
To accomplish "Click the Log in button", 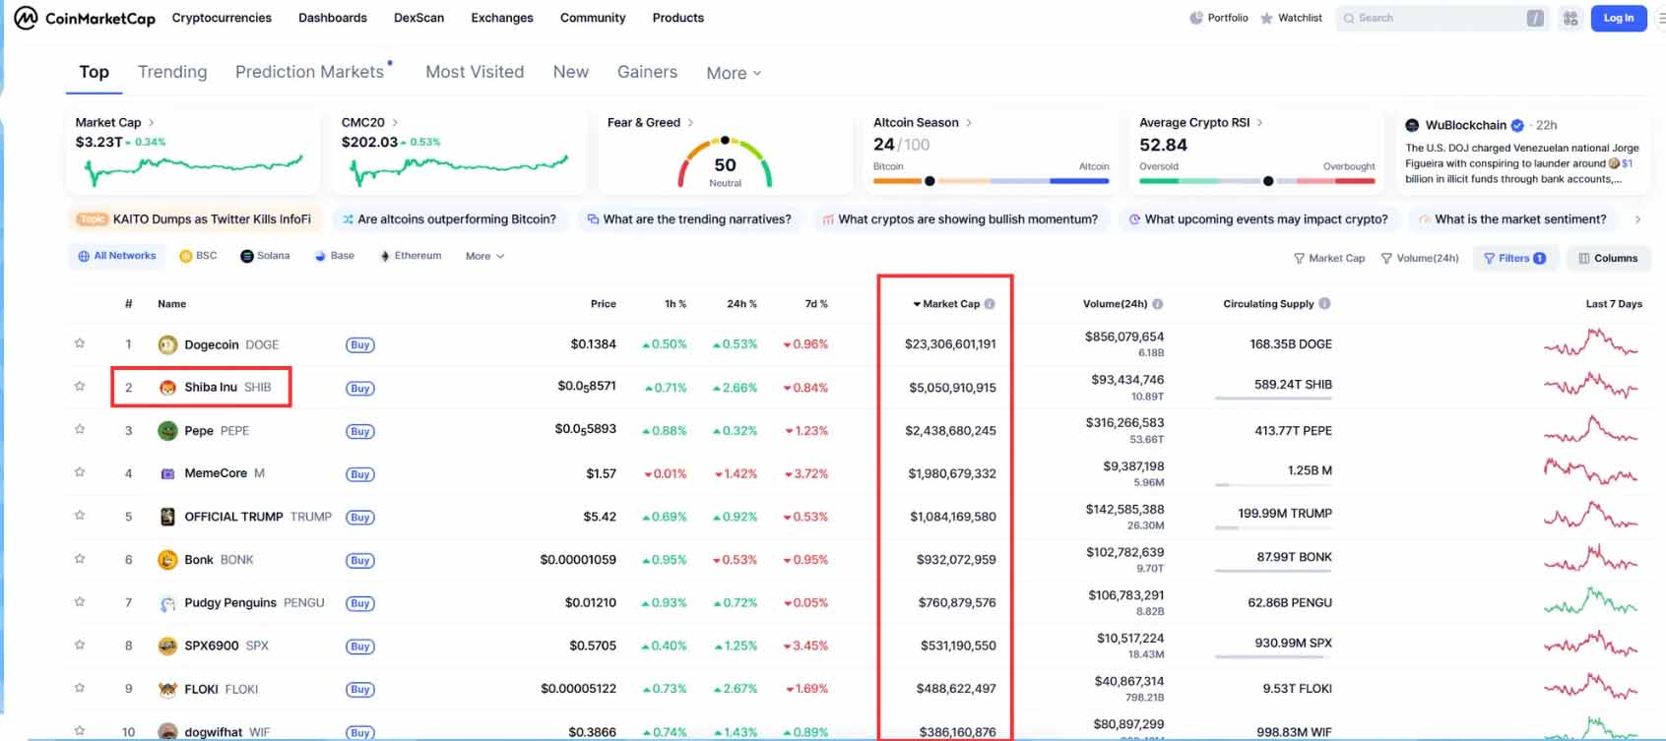I will (x=1618, y=18).
